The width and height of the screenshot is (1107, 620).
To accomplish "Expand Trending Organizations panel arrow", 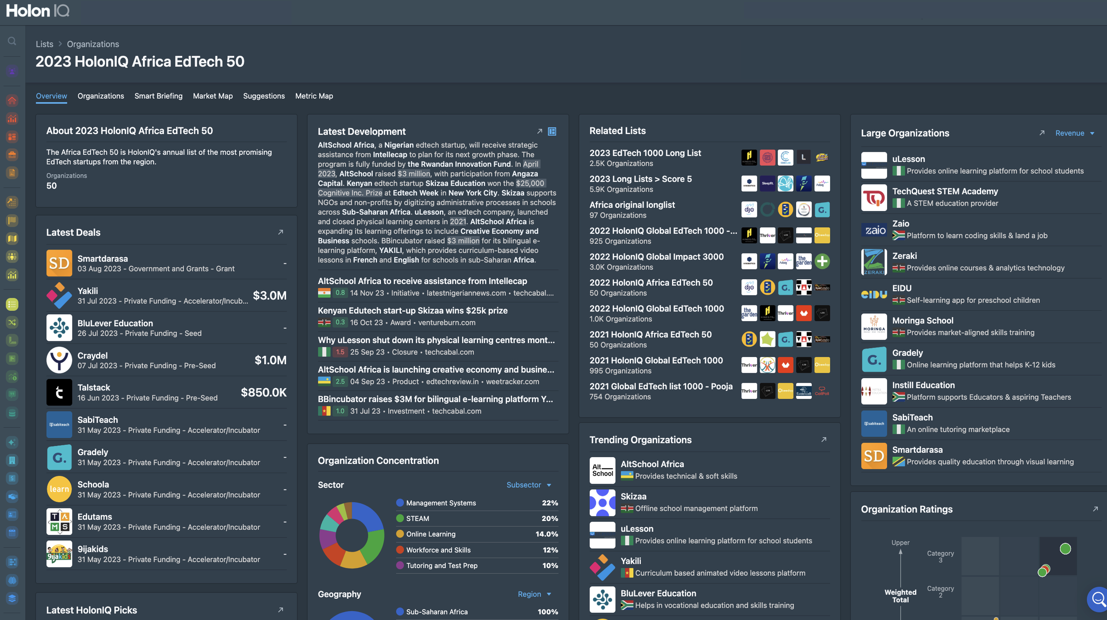I will (x=824, y=439).
